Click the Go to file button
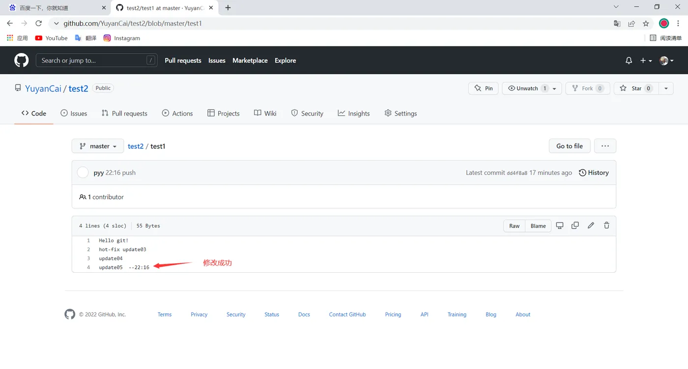Screen dimensions: 688x369 pos(570,146)
